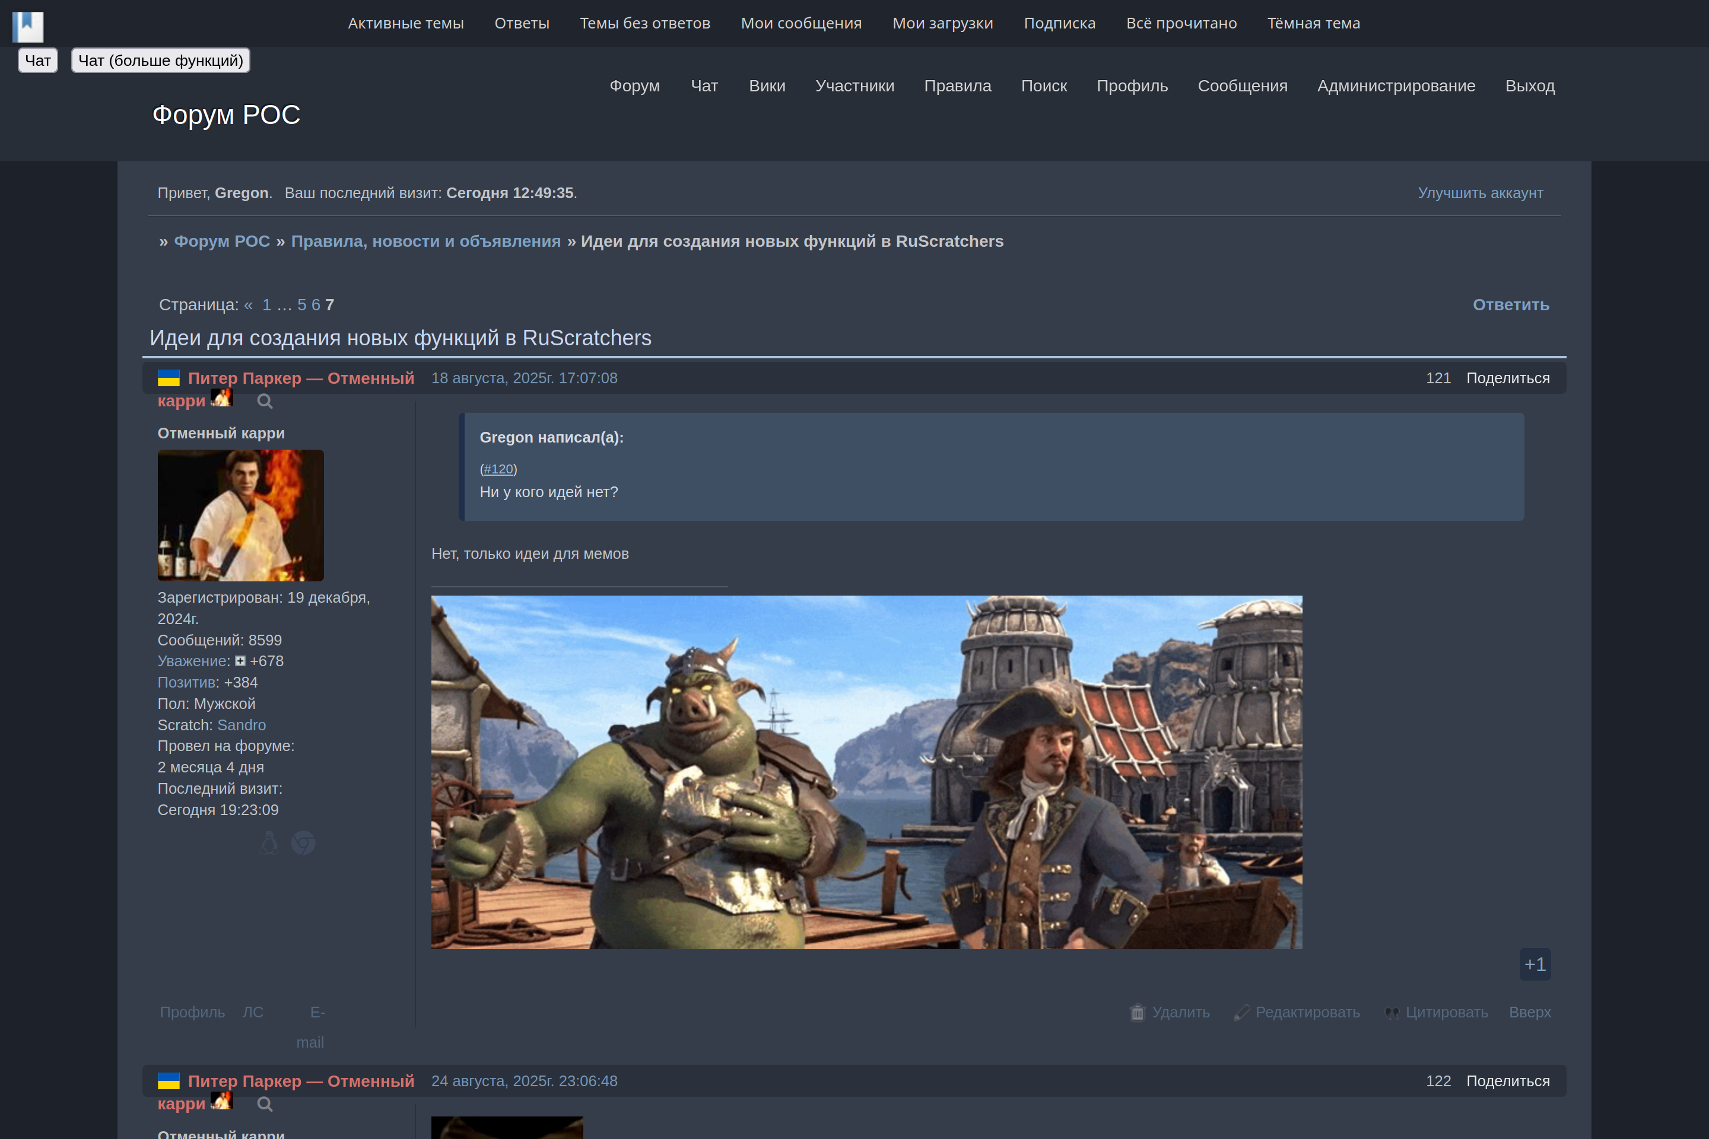Screen dimensions: 1709x1139
Task: Click the Ukraine flag icon in the first post header
Action: click(x=169, y=378)
